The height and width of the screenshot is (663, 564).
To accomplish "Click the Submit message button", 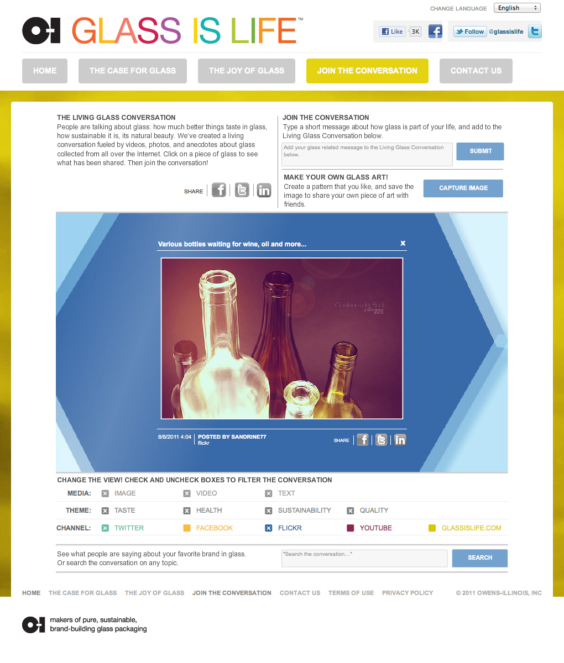I will [x=481, y=151].
